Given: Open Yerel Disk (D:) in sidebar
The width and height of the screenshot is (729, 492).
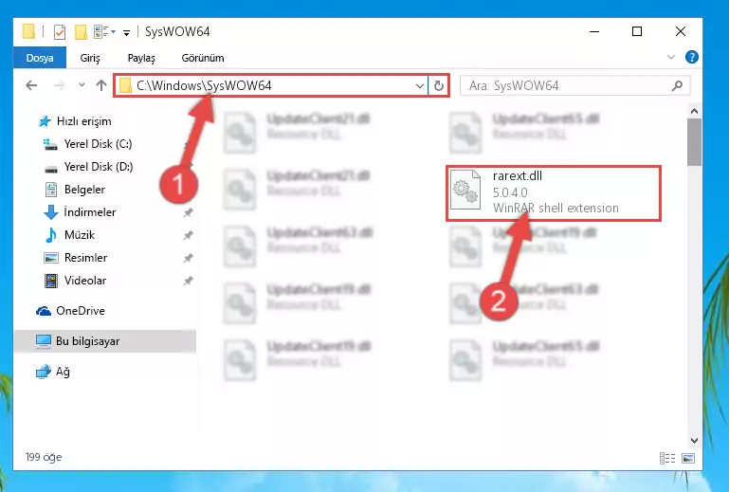Looking at the screenshot, I should coord(88,167).
